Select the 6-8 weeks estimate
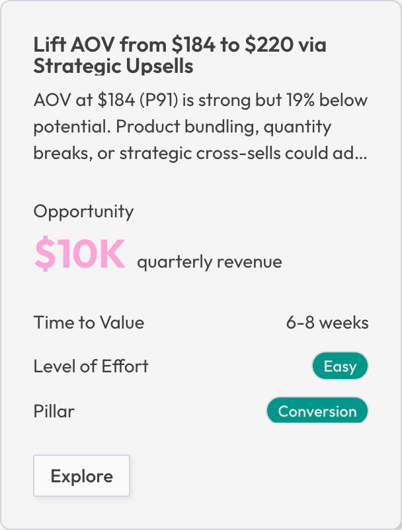The height and width of the screenshot is (530, 402). click(327, 323)
